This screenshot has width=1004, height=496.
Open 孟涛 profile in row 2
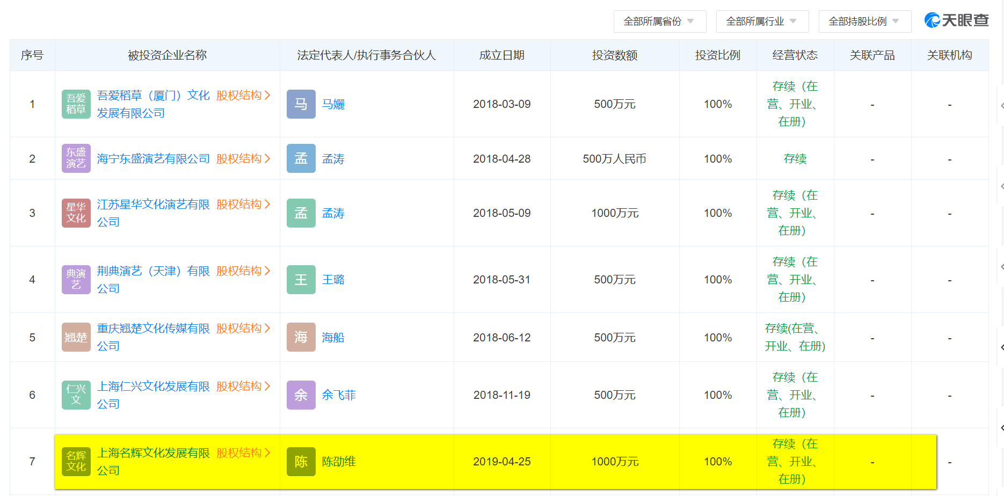tap(333, 159)
